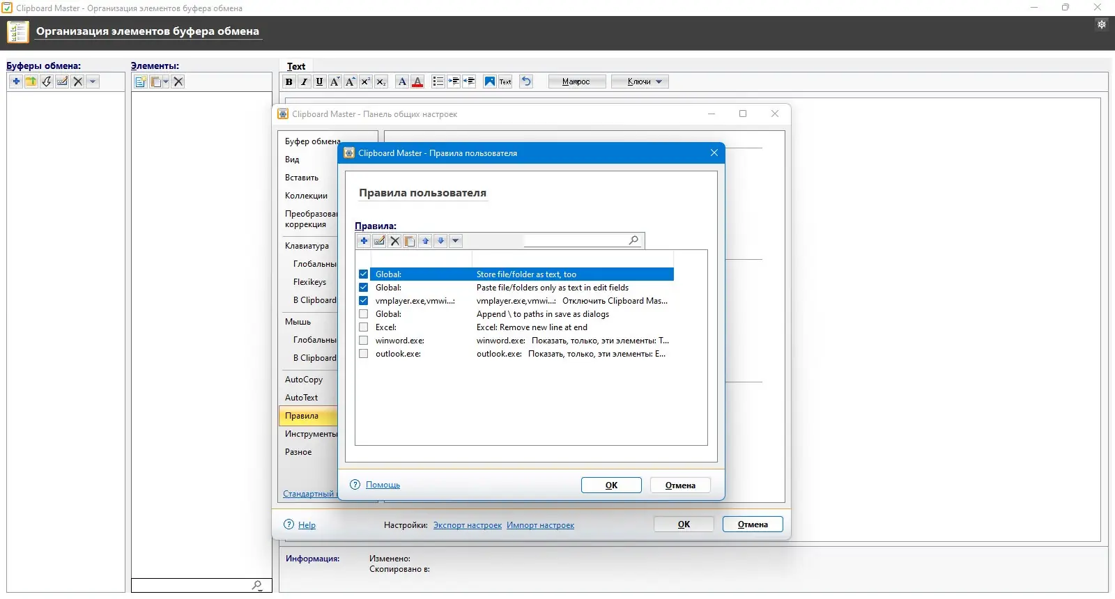This screenshot has height=599, width=1115.
Task: Enable the outlook.exe rule checkbox
Action: point(363,354)
